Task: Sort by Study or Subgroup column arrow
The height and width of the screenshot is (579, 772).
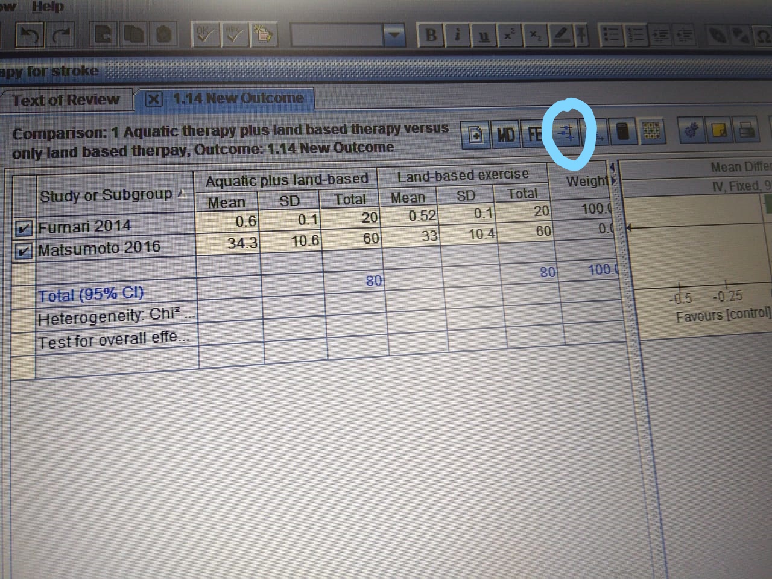Action: 182,194
